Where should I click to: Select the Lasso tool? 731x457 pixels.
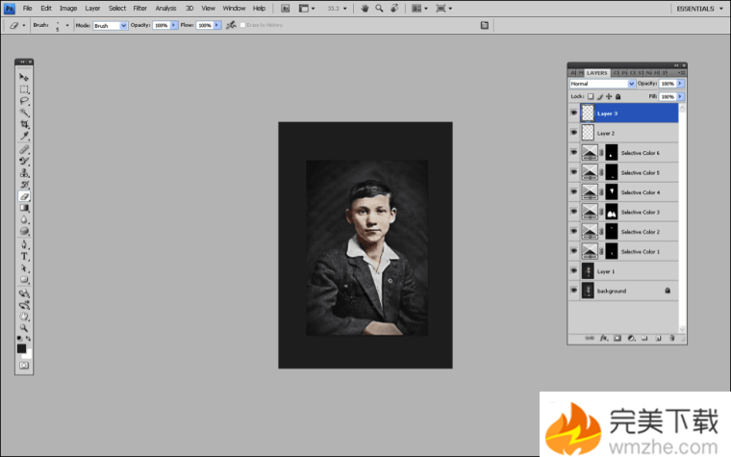pyautogui.click(x=25, y=101)
